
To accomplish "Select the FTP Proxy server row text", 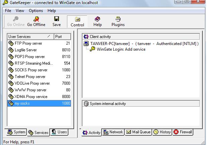I will point(28,43).
